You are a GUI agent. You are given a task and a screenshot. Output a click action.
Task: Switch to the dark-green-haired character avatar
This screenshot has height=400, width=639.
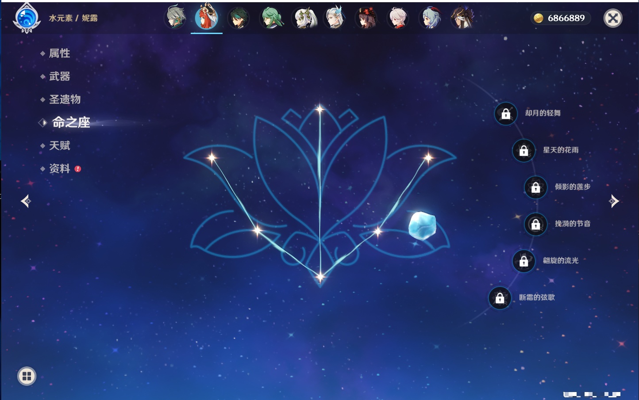pos(239,18)
